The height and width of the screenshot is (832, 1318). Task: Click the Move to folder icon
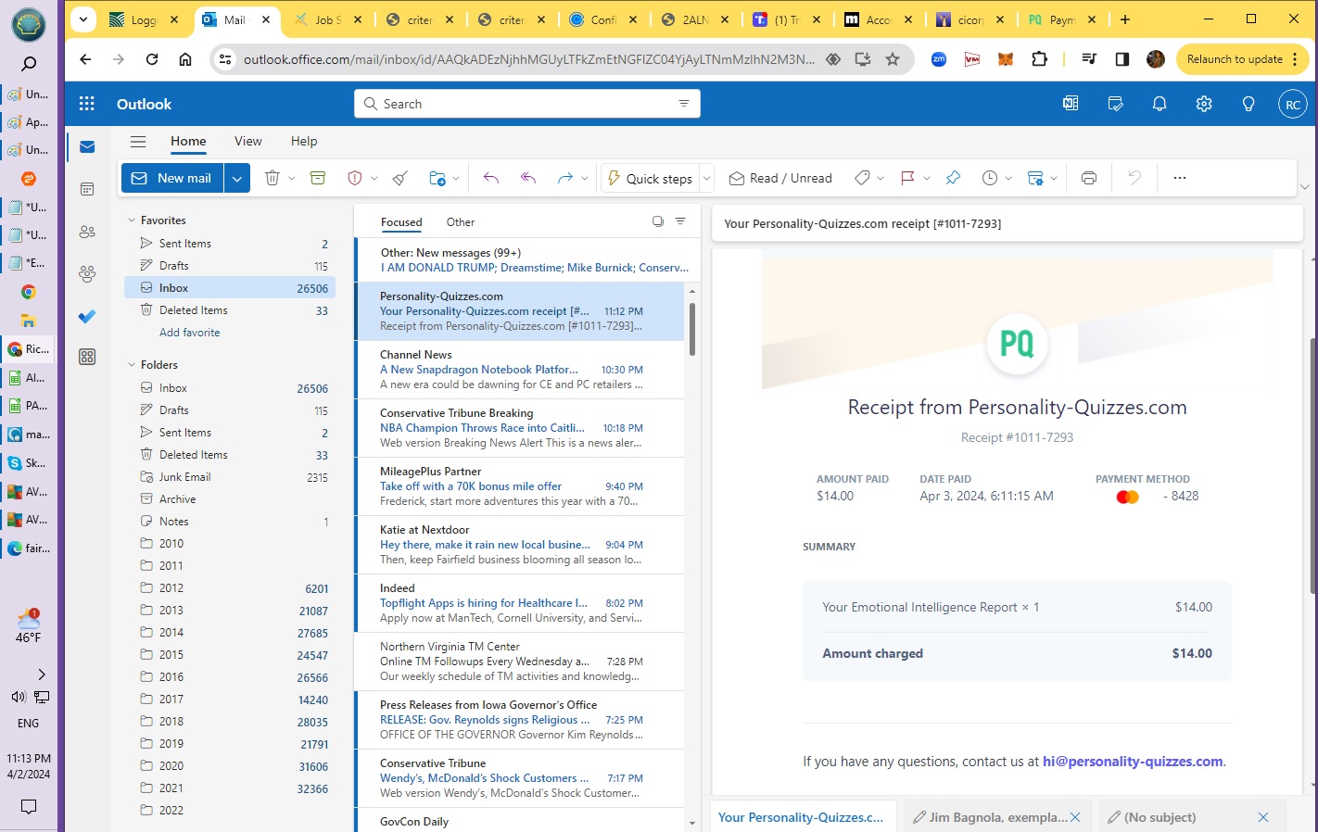tap(437, 178)
